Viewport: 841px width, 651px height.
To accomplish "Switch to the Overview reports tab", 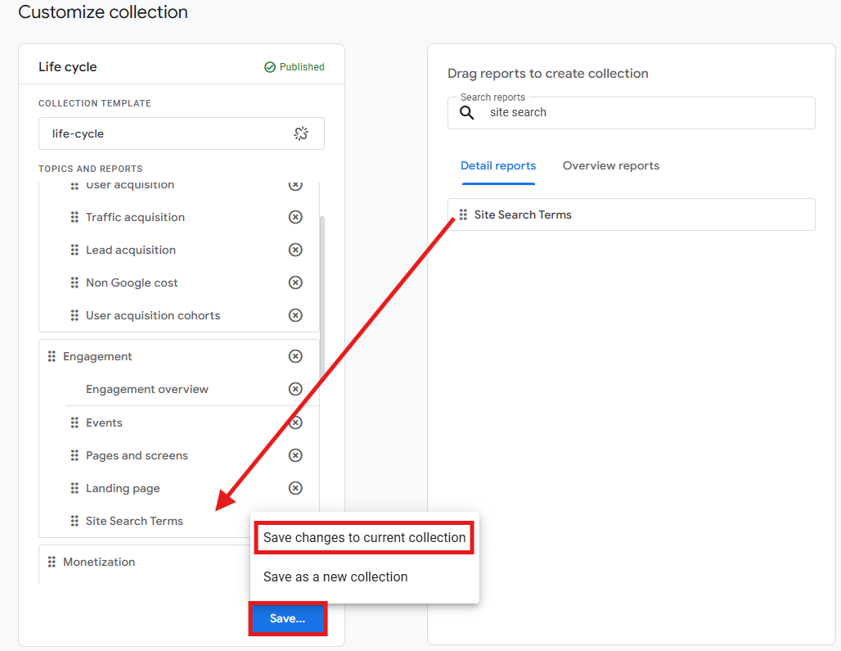I will (611, 166).
